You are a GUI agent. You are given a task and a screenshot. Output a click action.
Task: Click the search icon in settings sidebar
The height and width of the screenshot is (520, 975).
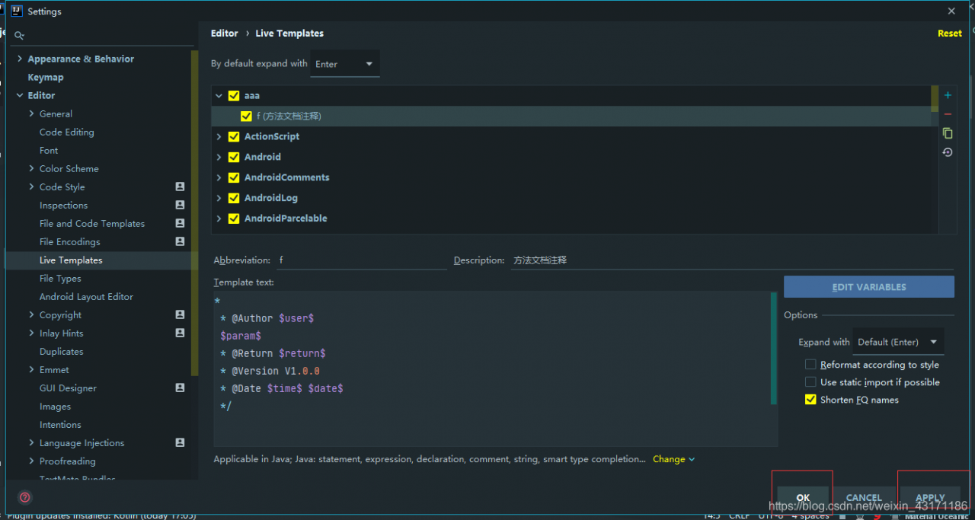(x=19, y=35)
